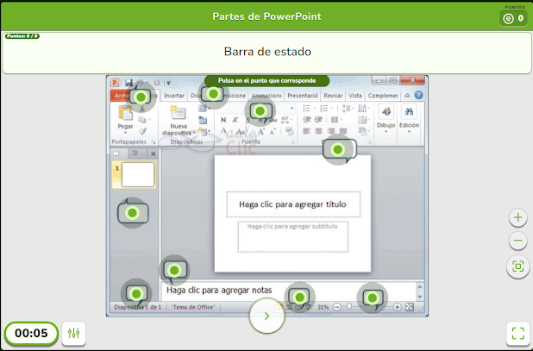Select the Format Painter brush icon
This screenshot has height=351, width=533.
(142, 131)
